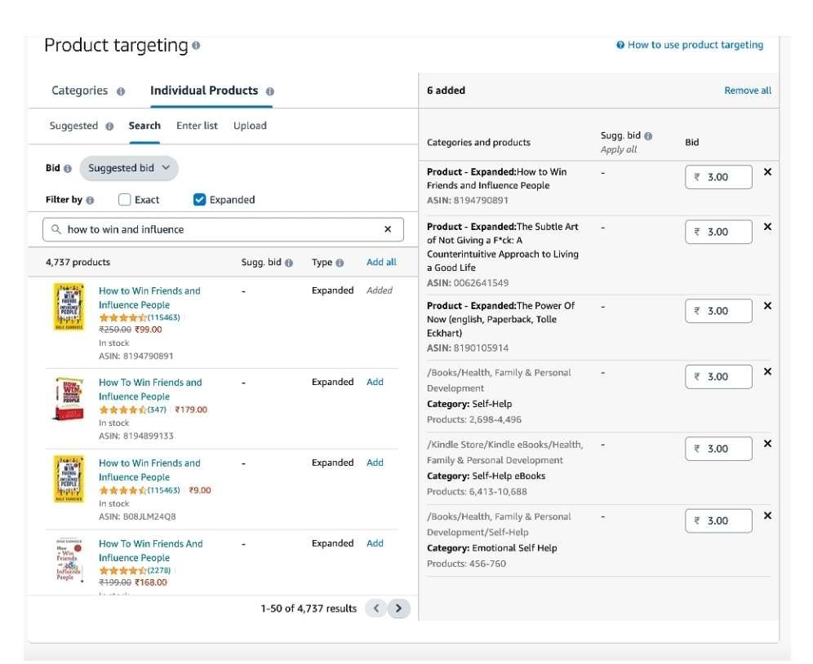813x664 pixels.
Task: Open the Suggested bid dropdown
Action: (129, 169)
